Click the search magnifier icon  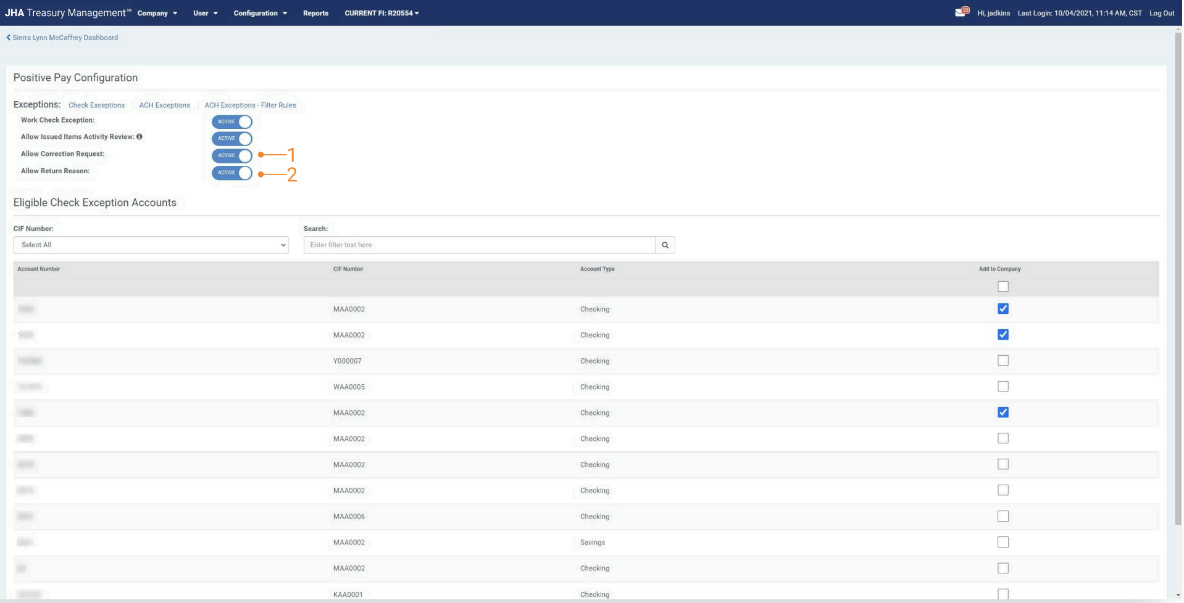(x=665, y=245)
